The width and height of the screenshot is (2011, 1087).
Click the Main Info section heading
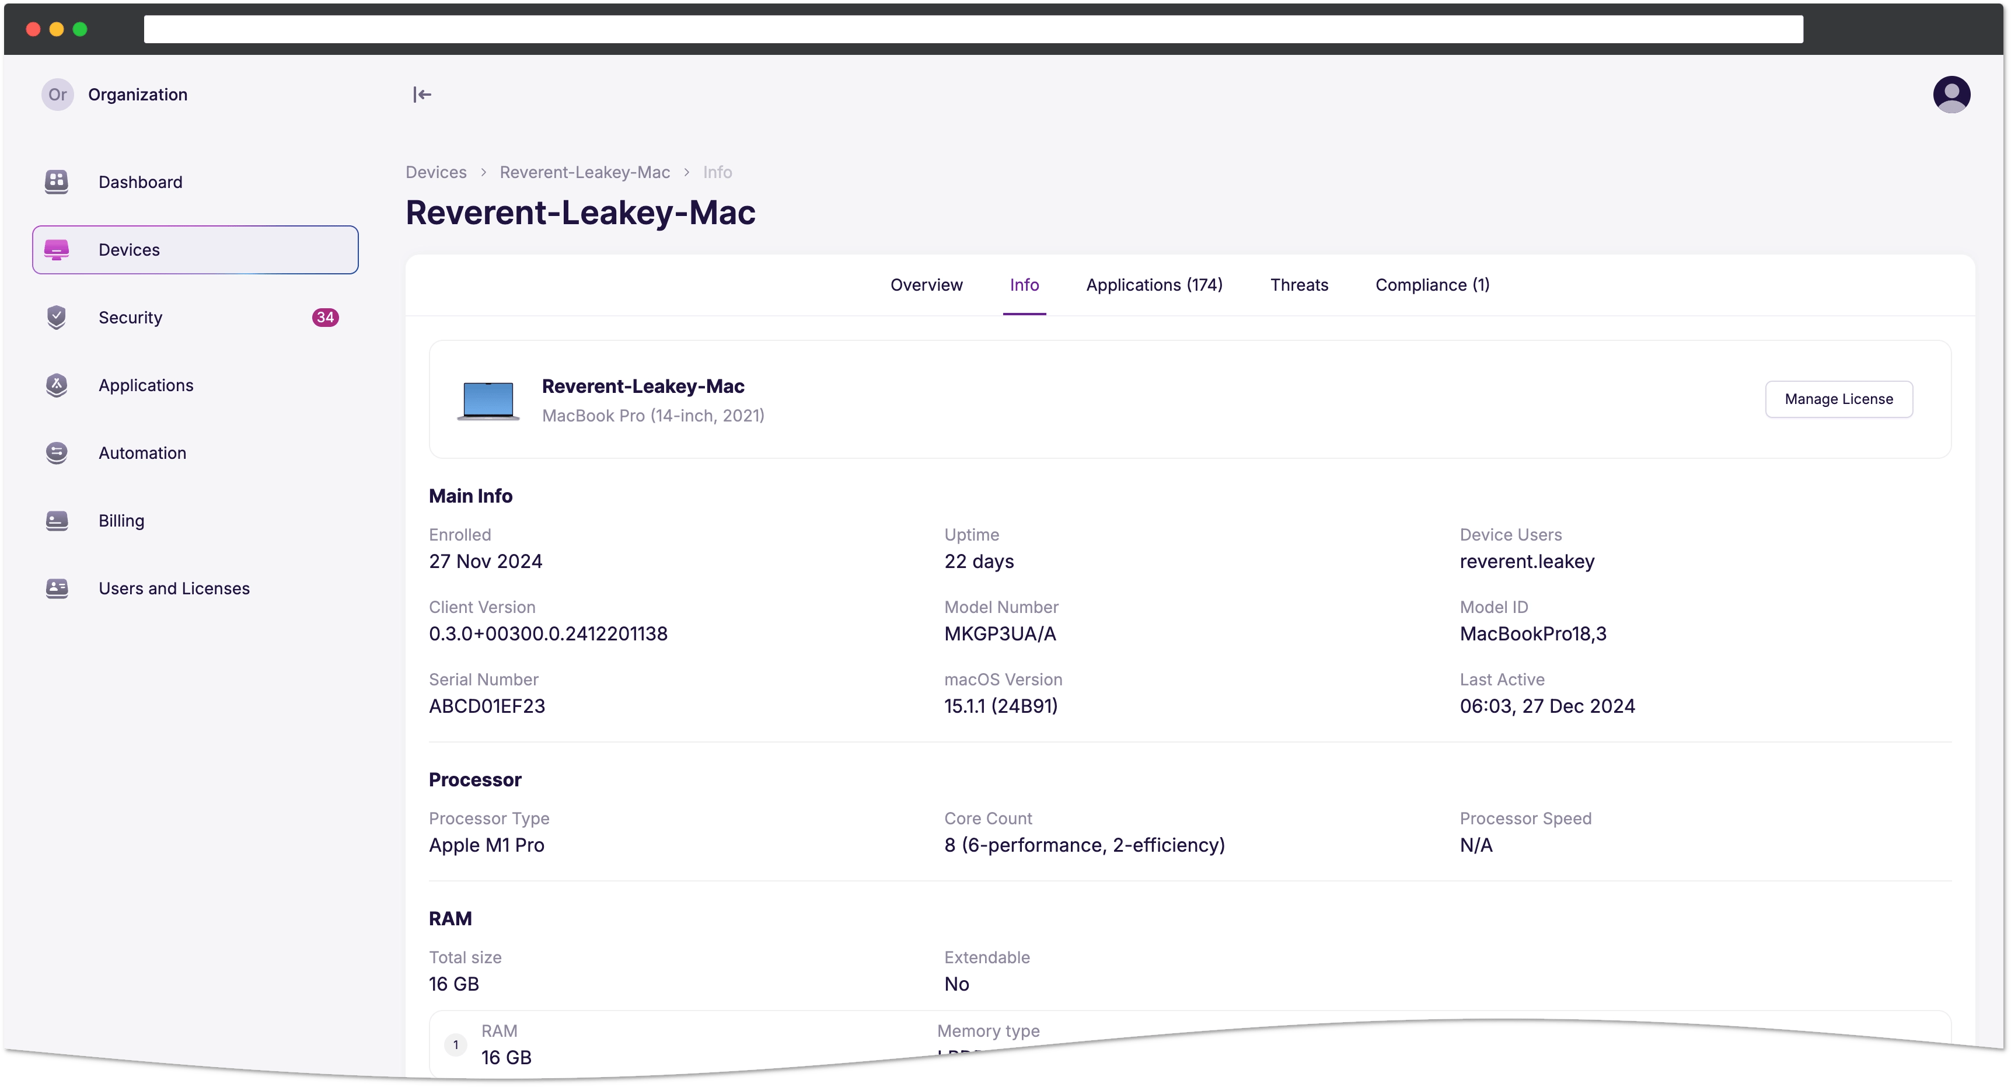(470, 496)
